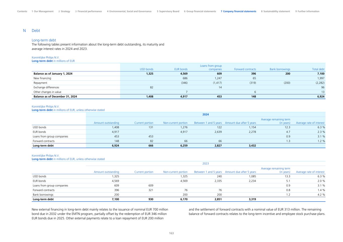This screenshot has height=242, width=343.
Task: Select the 'Other changes in value' row label
Action: click(x=47, y=92)
